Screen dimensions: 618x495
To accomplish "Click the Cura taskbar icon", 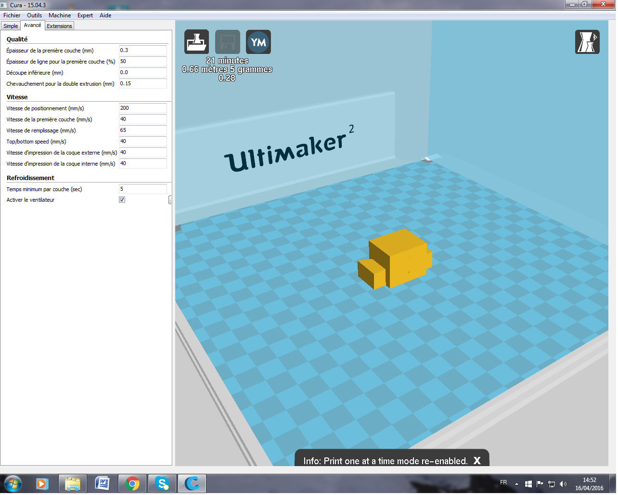I will pos(192,483).
